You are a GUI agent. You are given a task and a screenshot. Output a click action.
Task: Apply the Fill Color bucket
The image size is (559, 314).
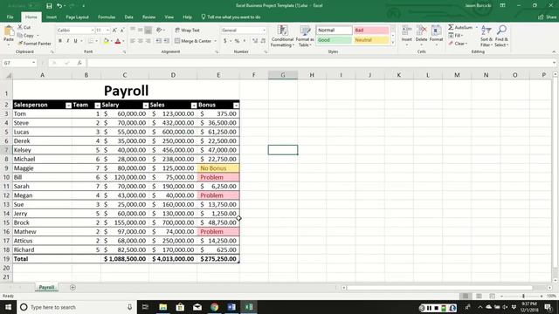coord(106,41)
